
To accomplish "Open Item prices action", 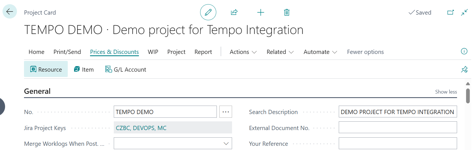I will [x=84, y=69].
